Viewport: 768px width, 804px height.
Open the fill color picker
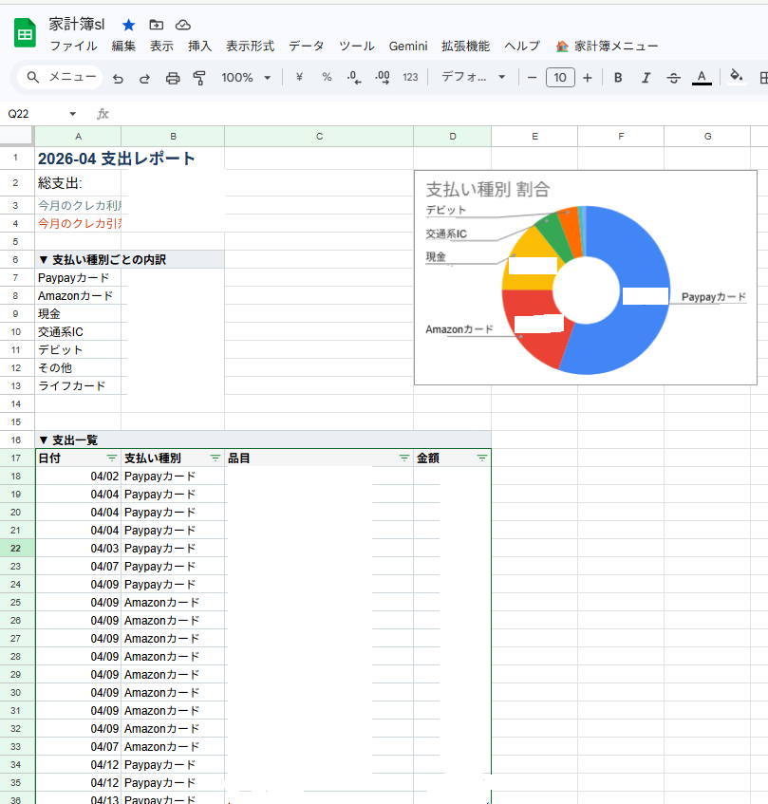(x=737, y=77)
